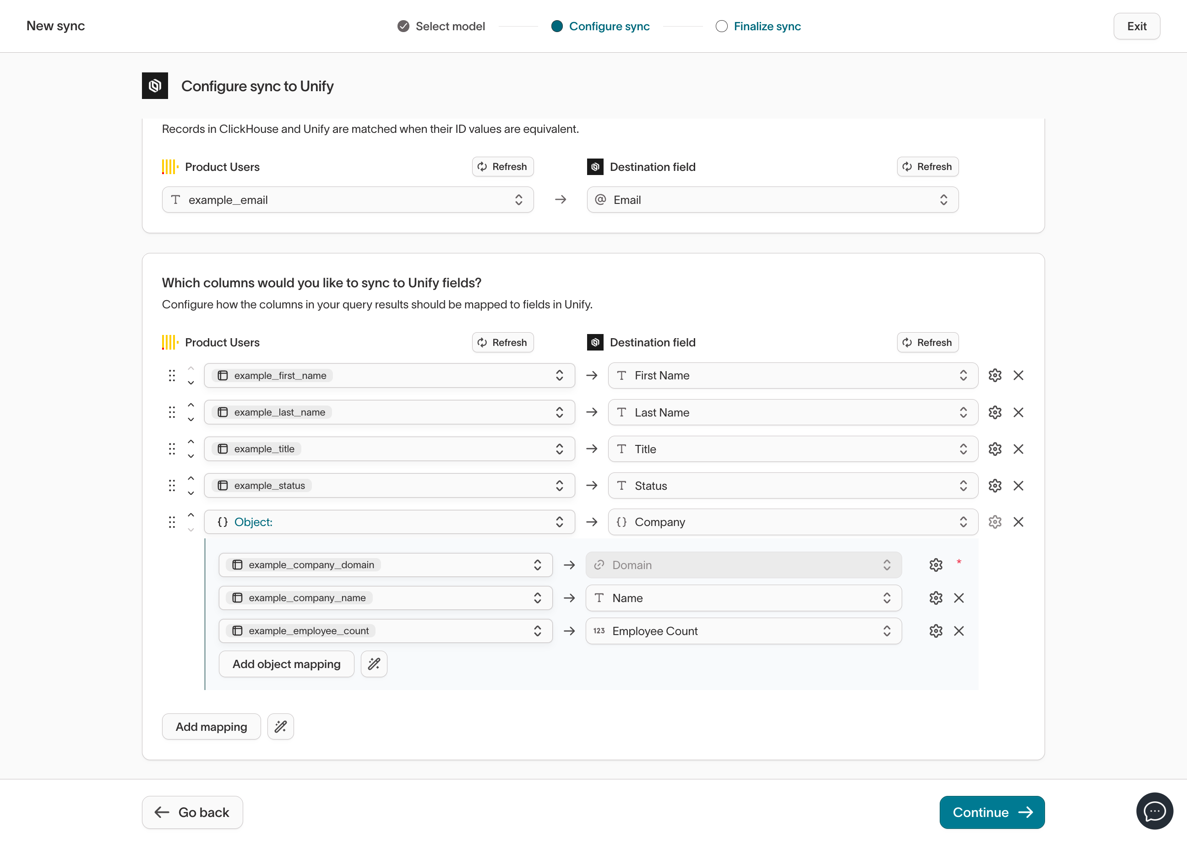Move example_status row up with arrow

pos(191,478)
